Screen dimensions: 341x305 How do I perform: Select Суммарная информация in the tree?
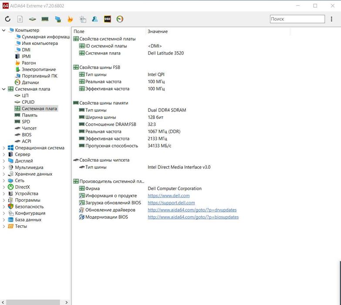coord(43,37)
